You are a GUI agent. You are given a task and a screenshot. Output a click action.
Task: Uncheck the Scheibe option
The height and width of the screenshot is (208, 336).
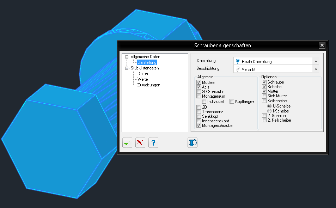coord(264,86)
